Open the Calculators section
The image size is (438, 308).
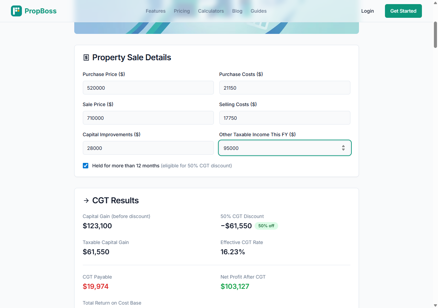click(x=211, y=11)
